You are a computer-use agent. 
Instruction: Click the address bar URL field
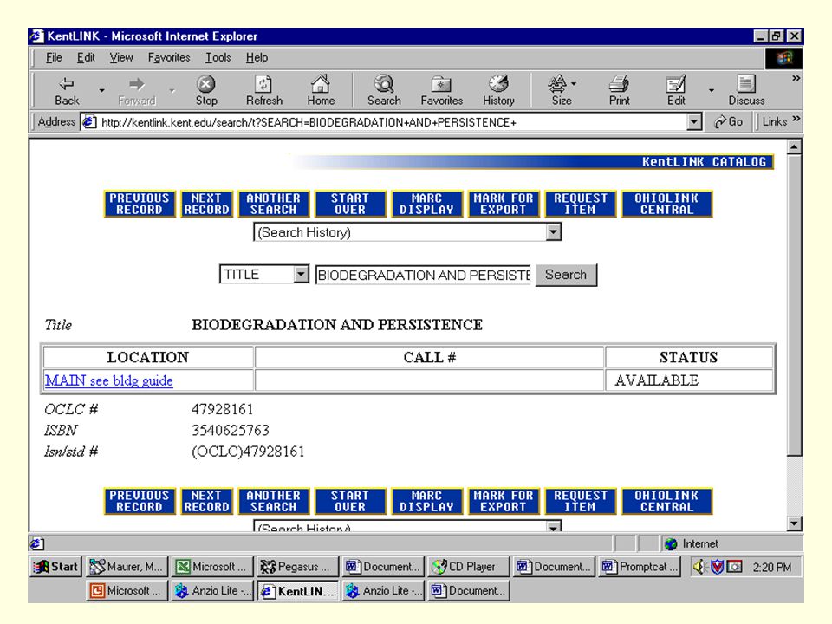(x=393, y=122)
